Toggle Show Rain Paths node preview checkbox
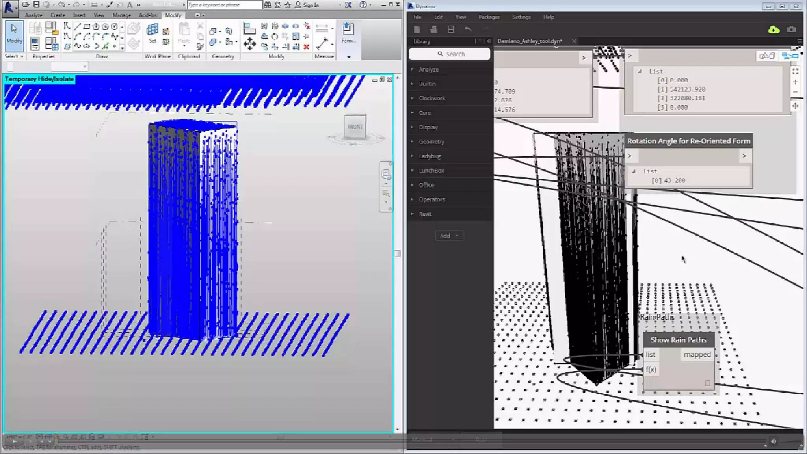The height and width of the screenshot is (454, 807). (707, 383)
